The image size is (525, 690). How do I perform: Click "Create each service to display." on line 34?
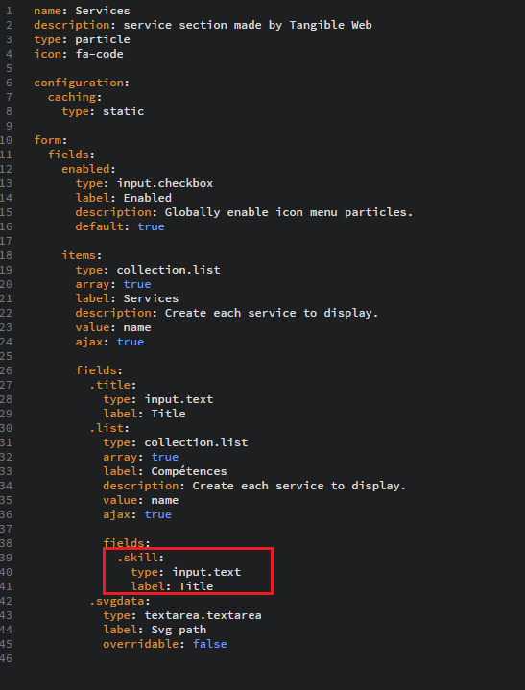coord(299,486)
